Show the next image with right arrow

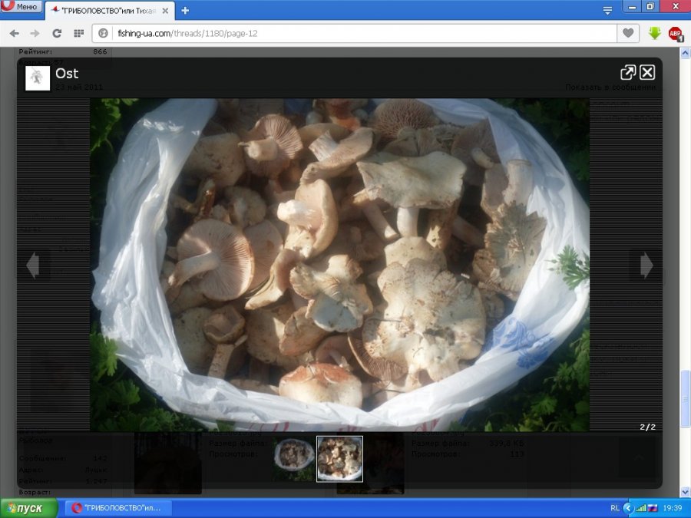646,266
